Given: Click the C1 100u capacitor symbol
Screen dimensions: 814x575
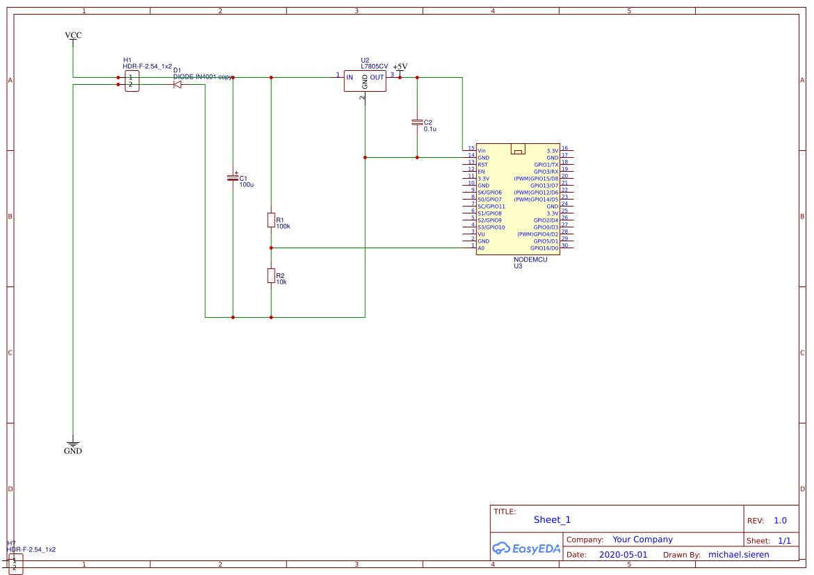Looking at the screenshot, I should click(233, 178).
